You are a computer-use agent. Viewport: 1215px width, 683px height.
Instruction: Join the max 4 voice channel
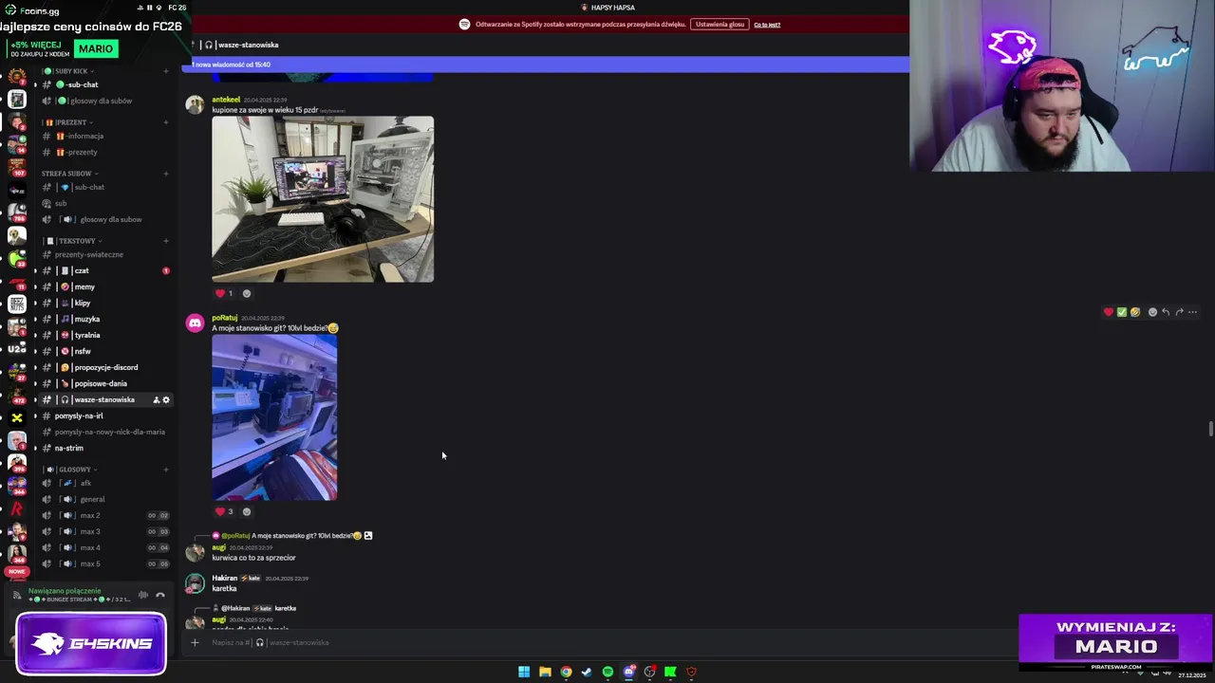tap(90, 547)
